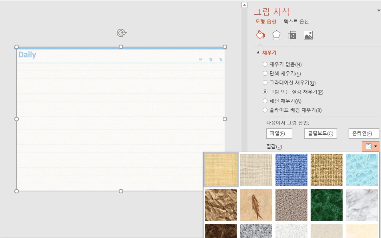This screenshot has height=238, width=381.
Task: Click the bottom-left resize handle
Action: point(16,191)
